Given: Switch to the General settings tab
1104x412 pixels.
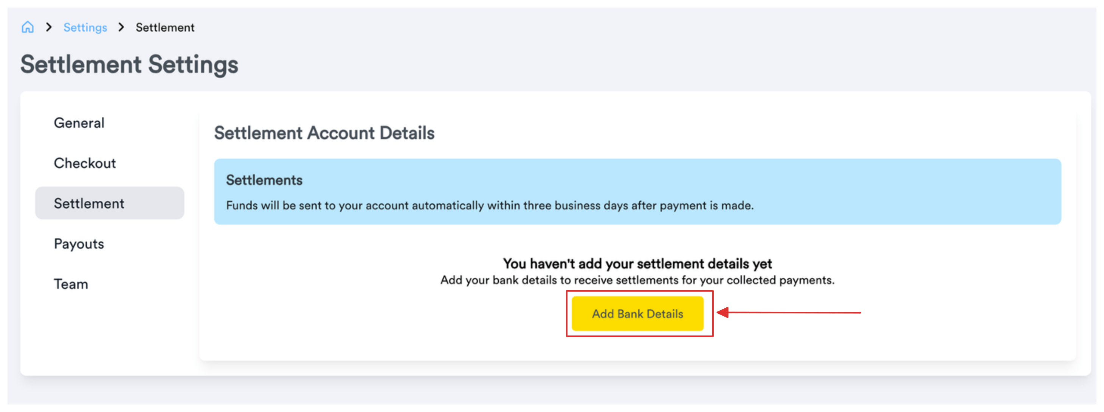Looking at the screenshot, I should [79, 123].
